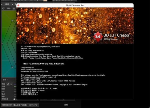Click the 色相扭曲 label
Screen dimensions: 150x108
(5, 99)
